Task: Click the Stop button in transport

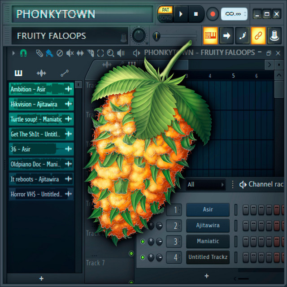Action: click(x=196, y=14)
